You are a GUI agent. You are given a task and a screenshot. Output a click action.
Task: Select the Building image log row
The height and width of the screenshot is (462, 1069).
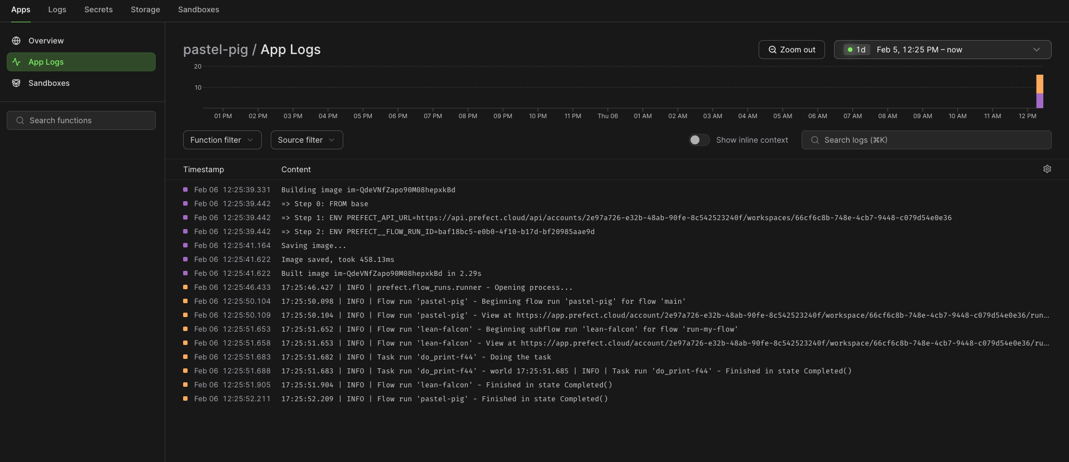617,190
